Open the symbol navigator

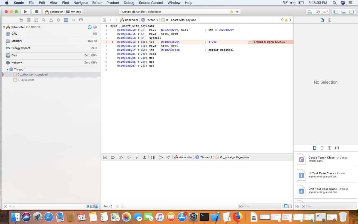(x=36, y=20)
